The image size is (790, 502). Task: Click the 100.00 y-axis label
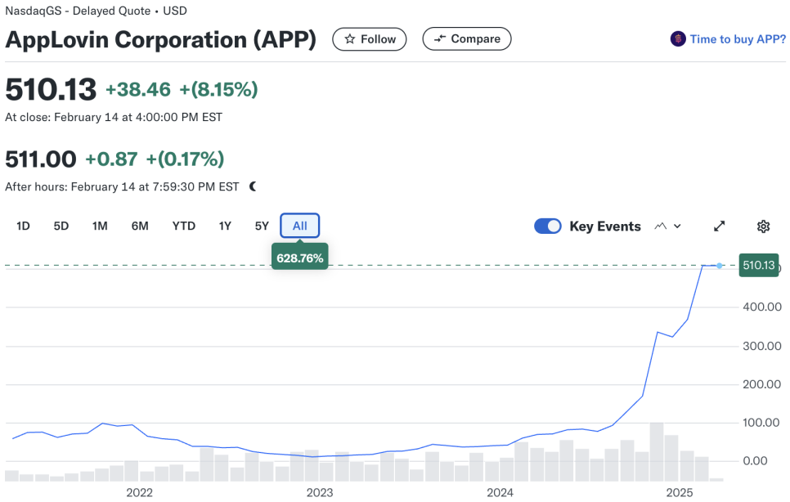[x=762, y=423]
